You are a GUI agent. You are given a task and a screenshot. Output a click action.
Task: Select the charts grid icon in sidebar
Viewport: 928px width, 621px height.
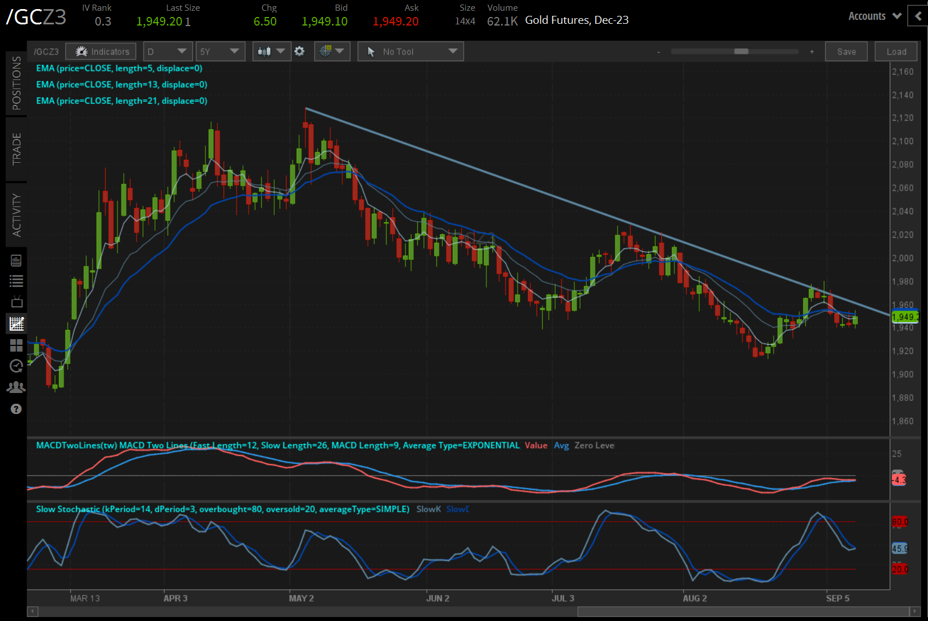click(16, 324)
